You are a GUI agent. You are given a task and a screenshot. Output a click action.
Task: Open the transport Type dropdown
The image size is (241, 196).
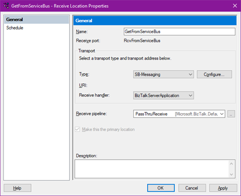pyautogui.click(x=164, y=75)
